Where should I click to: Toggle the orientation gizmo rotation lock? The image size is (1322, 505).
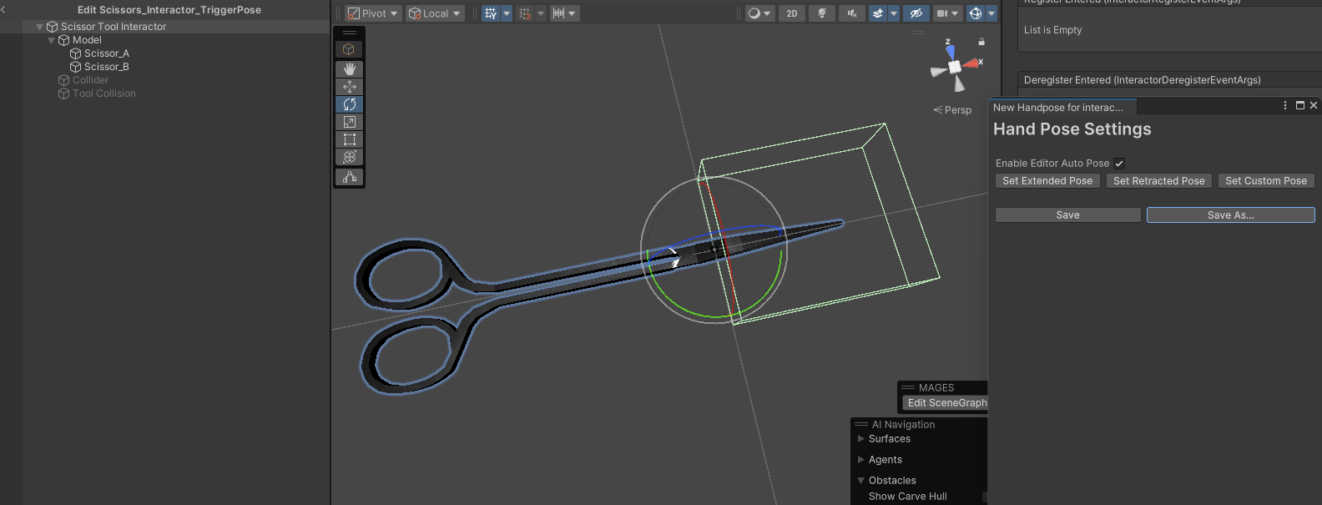(981, 42)
